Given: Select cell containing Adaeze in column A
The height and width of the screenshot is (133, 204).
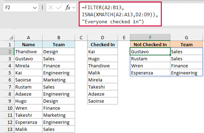Looking at the screenshot, I should click(28, 94).
